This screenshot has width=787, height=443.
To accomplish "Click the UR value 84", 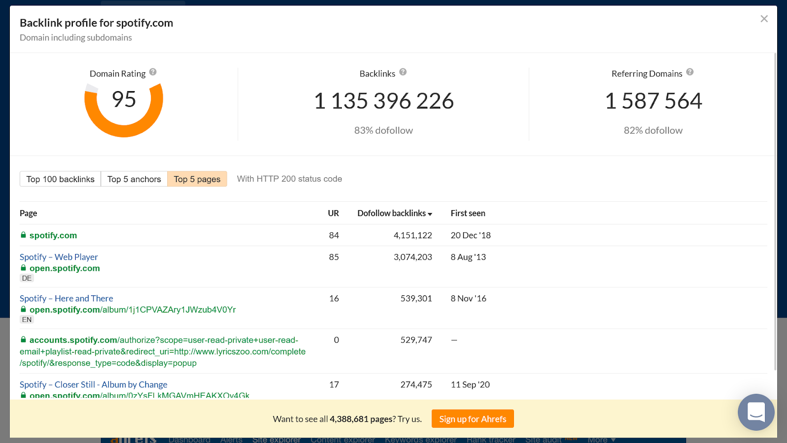I will (x=334, y=235).
